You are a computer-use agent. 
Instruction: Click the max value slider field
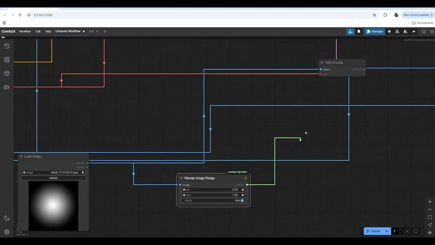point(213,195)
